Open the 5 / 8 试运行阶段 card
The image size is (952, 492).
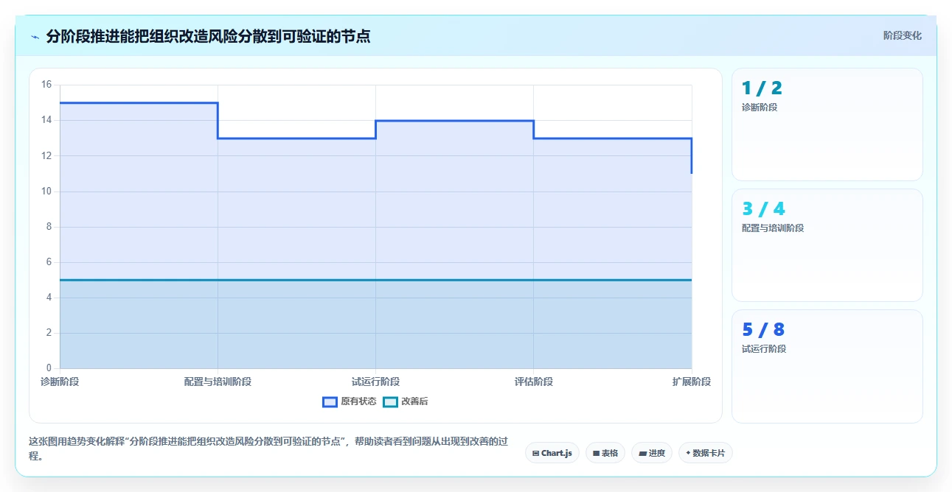[x=827, y=366]
